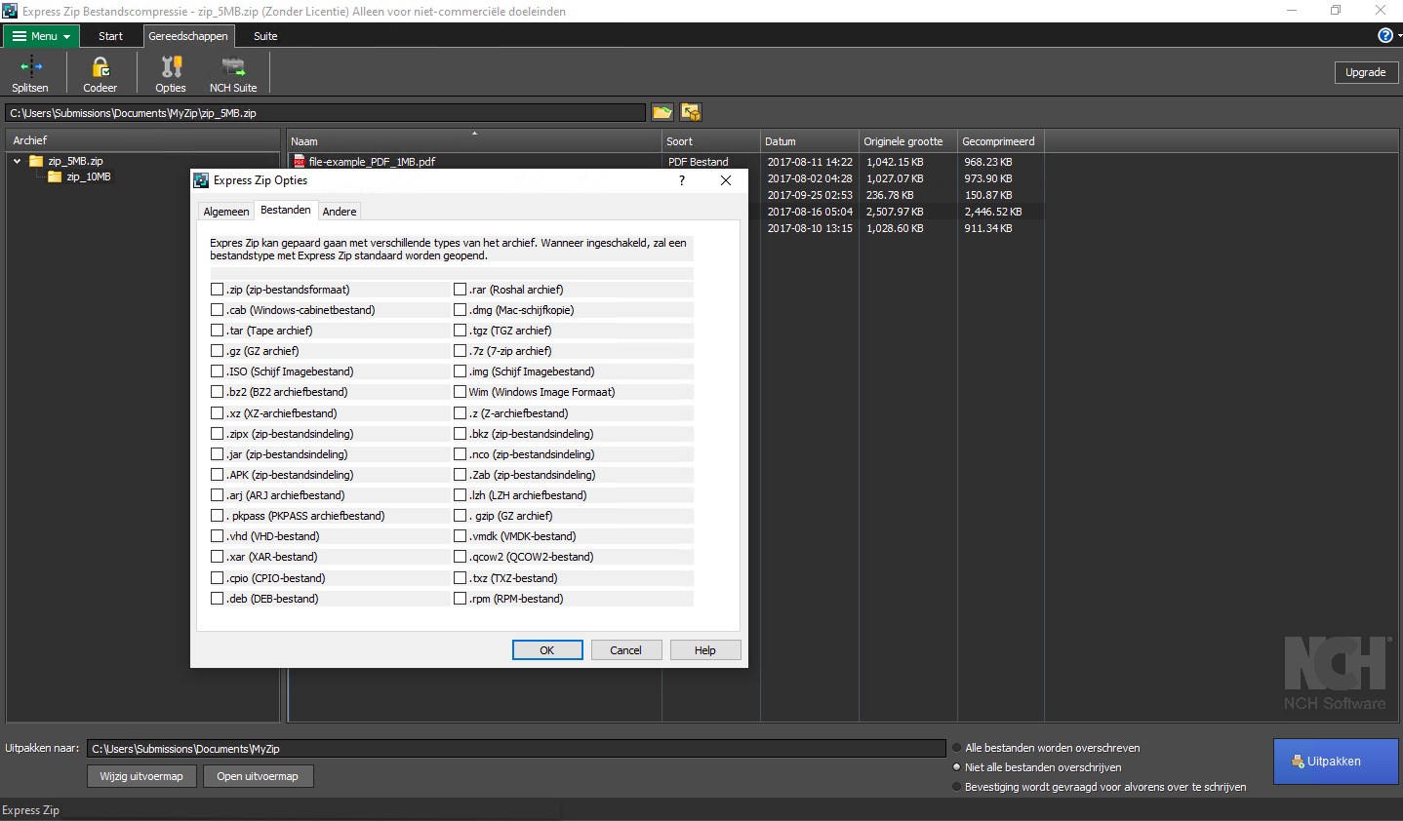1403x821 pixels.
Task: Click 'Wijzig uitvoermap' button
Action: point(141,776)
